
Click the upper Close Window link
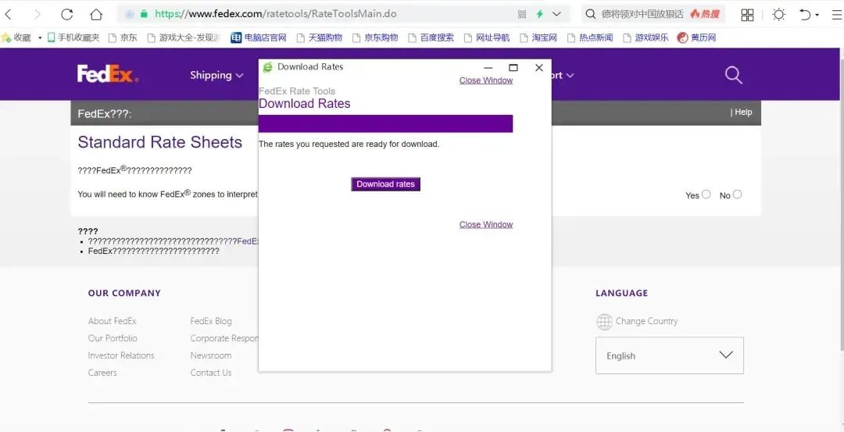(x=485, y=80)
